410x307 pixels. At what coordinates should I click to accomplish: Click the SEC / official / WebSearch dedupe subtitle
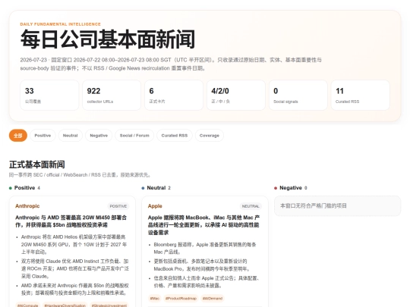(x=80, y=174)
